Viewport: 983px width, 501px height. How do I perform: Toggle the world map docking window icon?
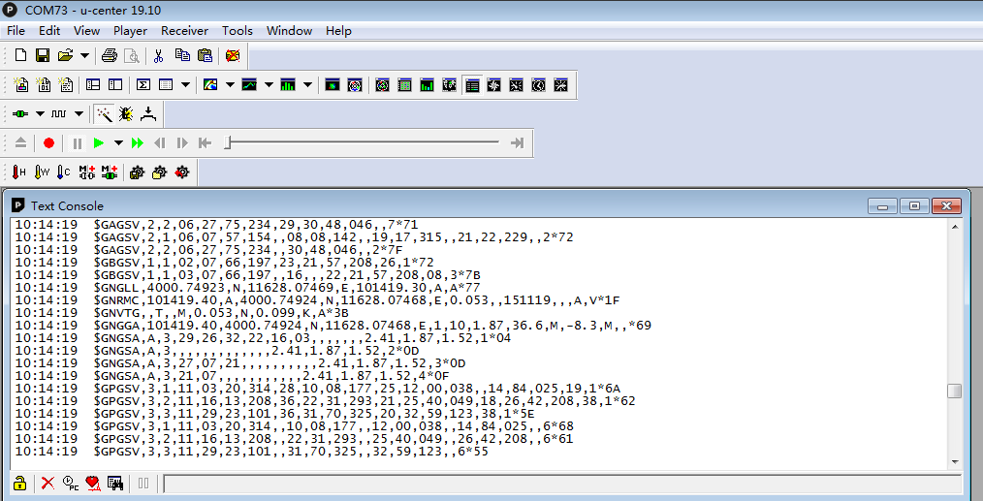pos(450,84)
